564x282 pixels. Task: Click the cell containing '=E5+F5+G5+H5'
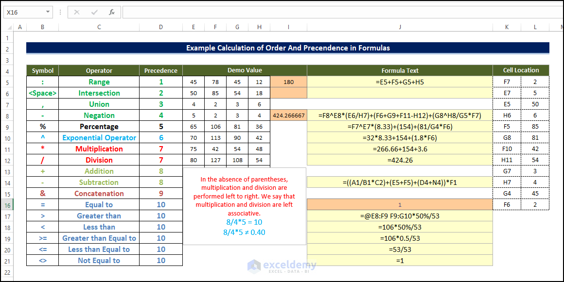[x=400, y=82]
